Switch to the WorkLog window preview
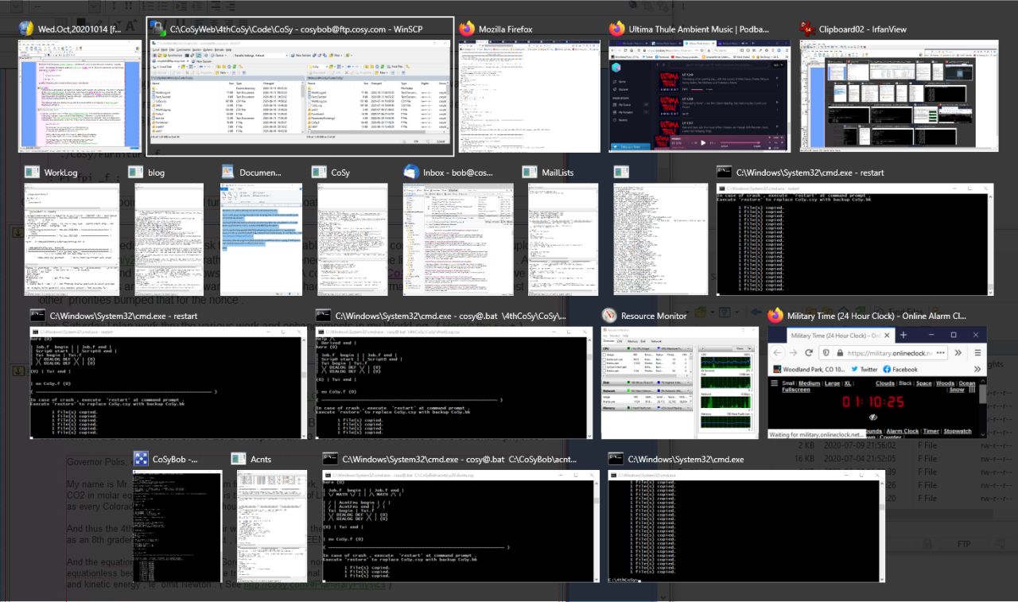 72,239
